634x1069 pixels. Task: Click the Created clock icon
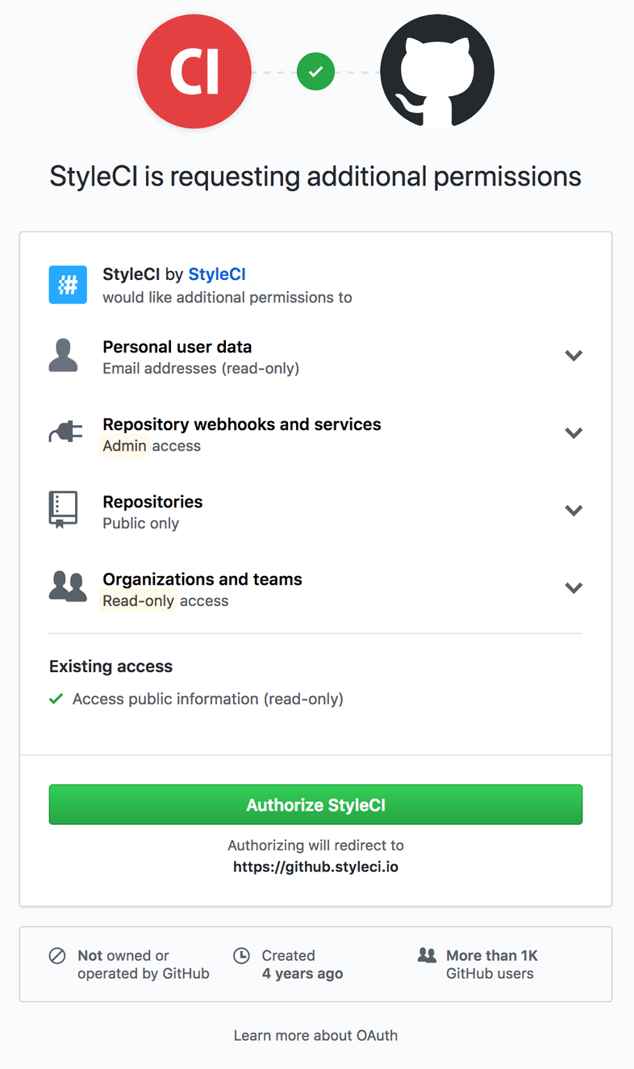pos(241,956)
